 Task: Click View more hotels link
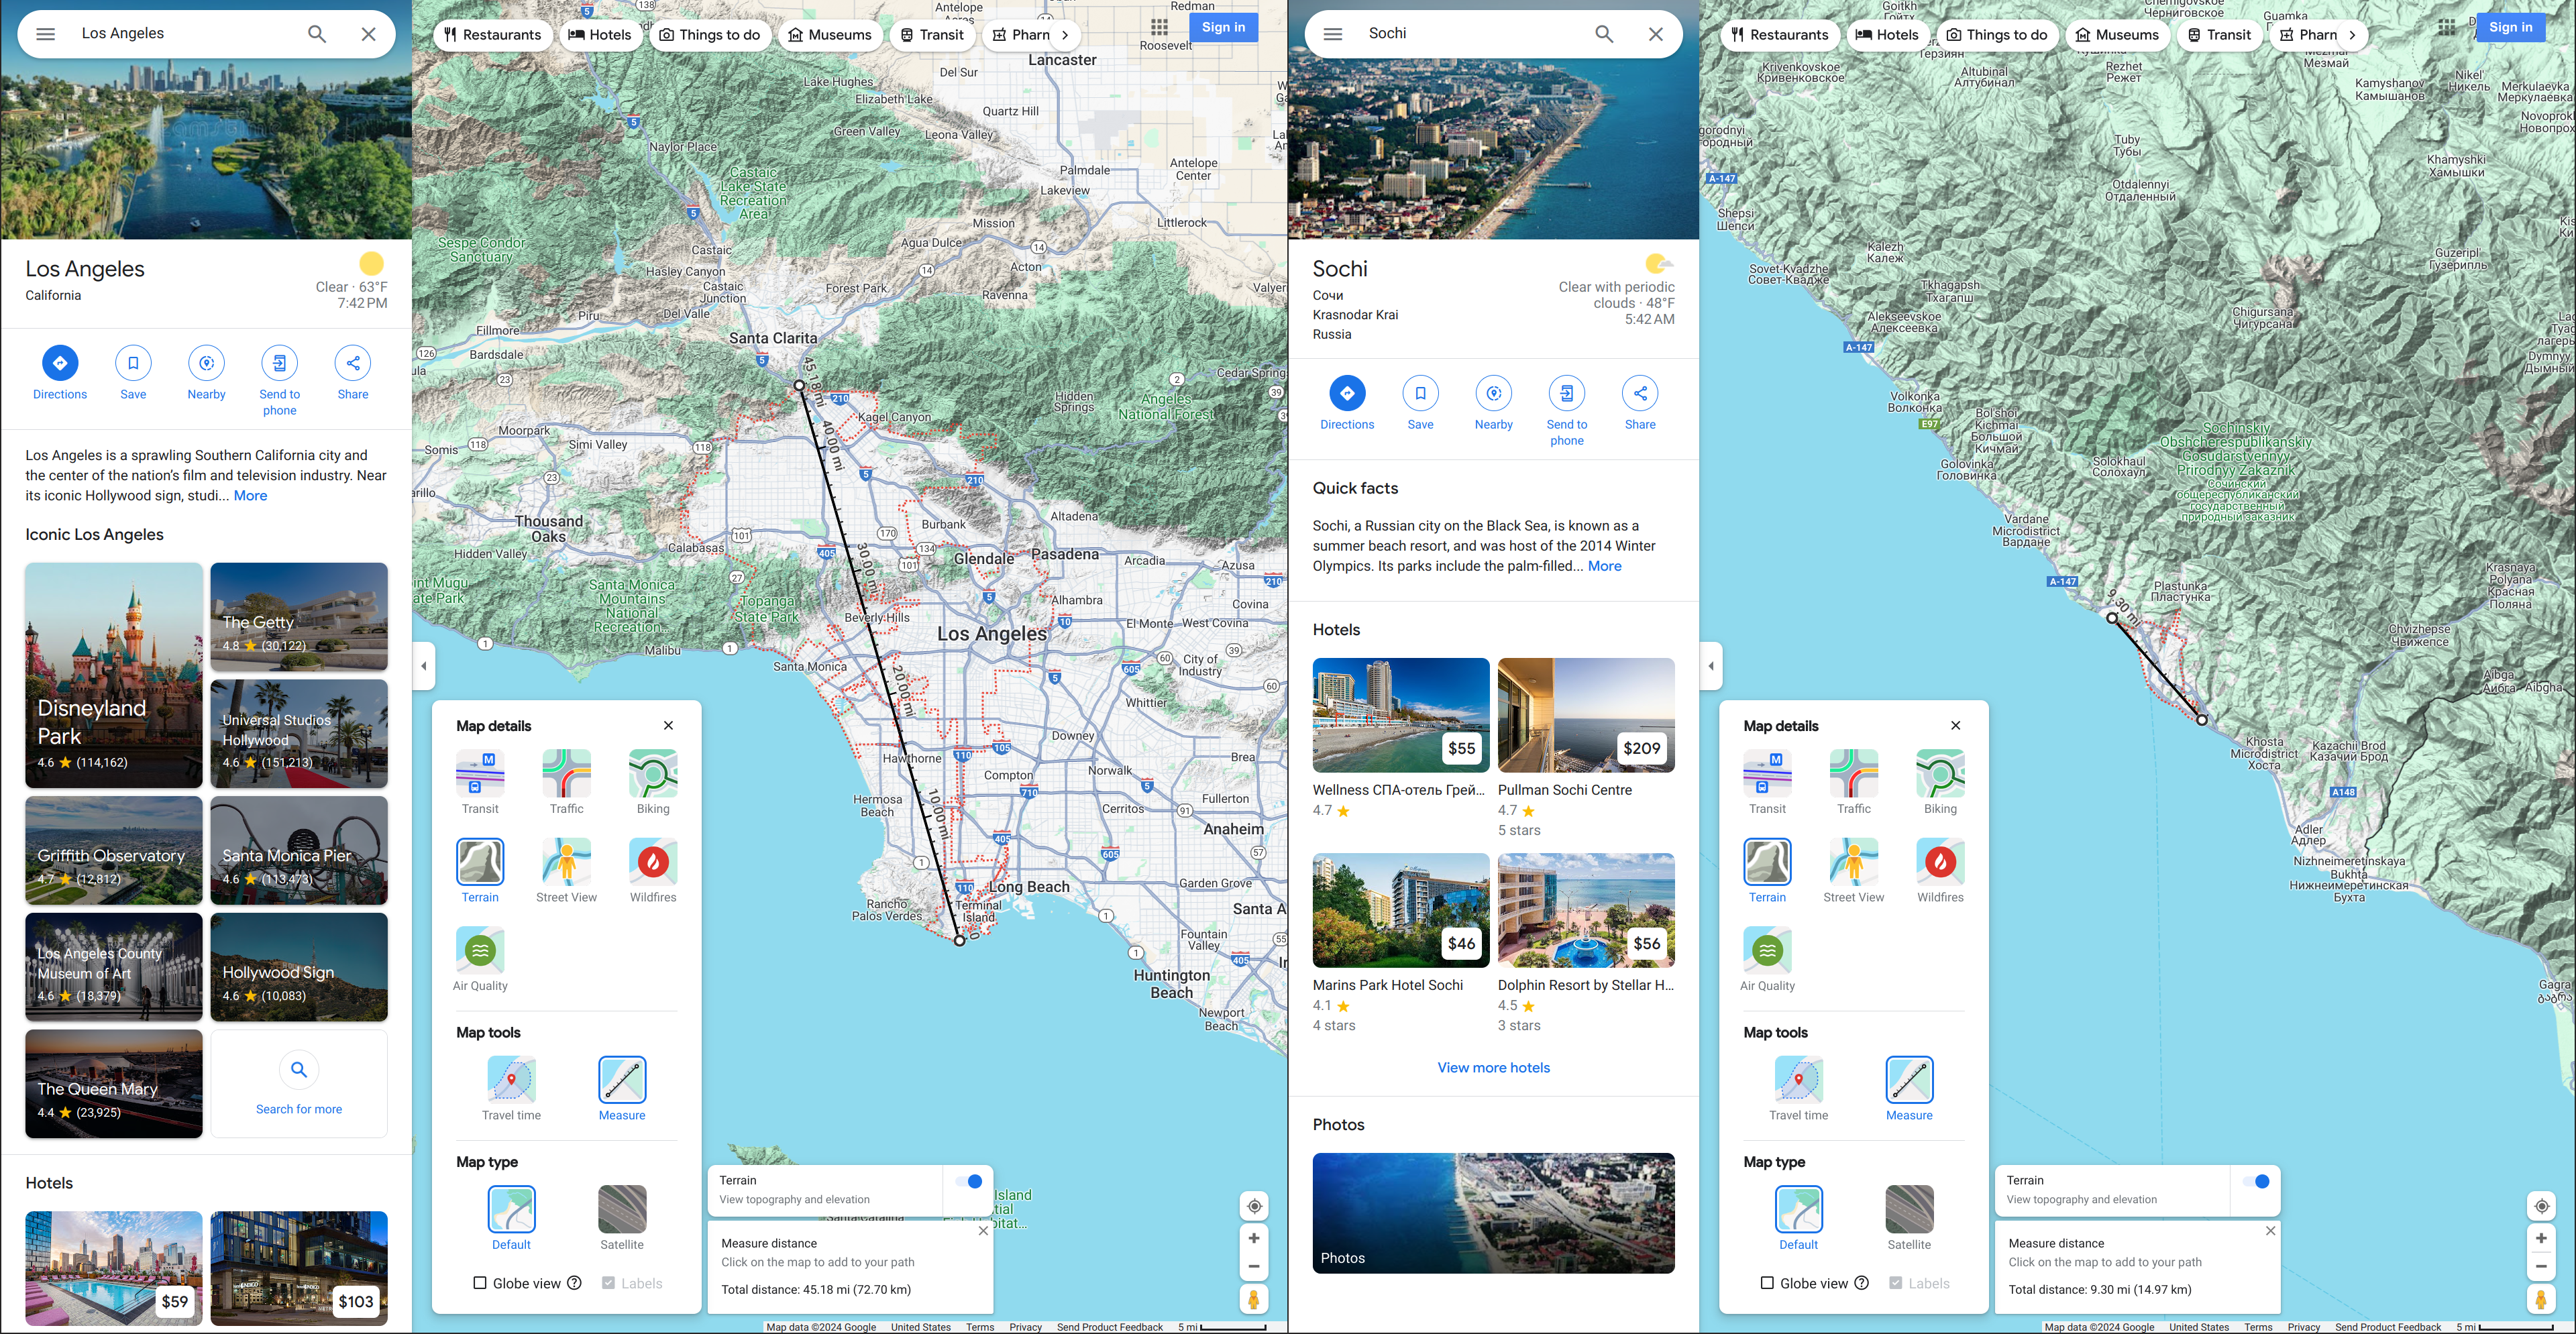[x=1493, y=1068]
